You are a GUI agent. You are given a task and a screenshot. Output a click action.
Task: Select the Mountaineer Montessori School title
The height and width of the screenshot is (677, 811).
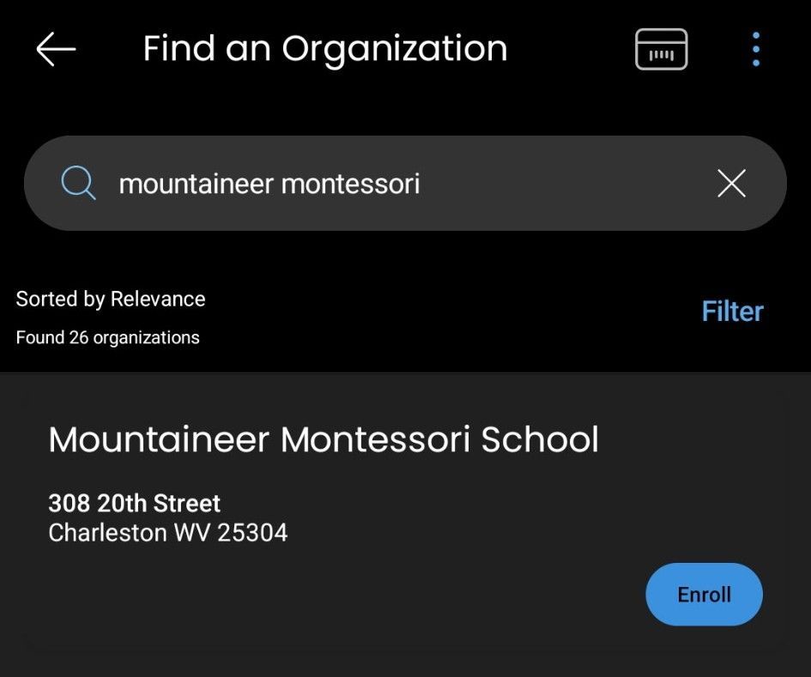(x=324, y=440)
